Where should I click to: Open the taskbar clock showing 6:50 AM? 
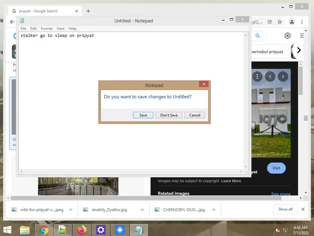301,230
